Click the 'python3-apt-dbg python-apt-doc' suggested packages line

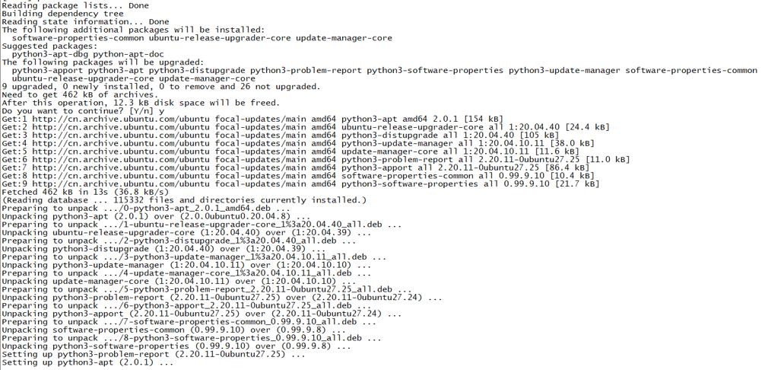87,54
